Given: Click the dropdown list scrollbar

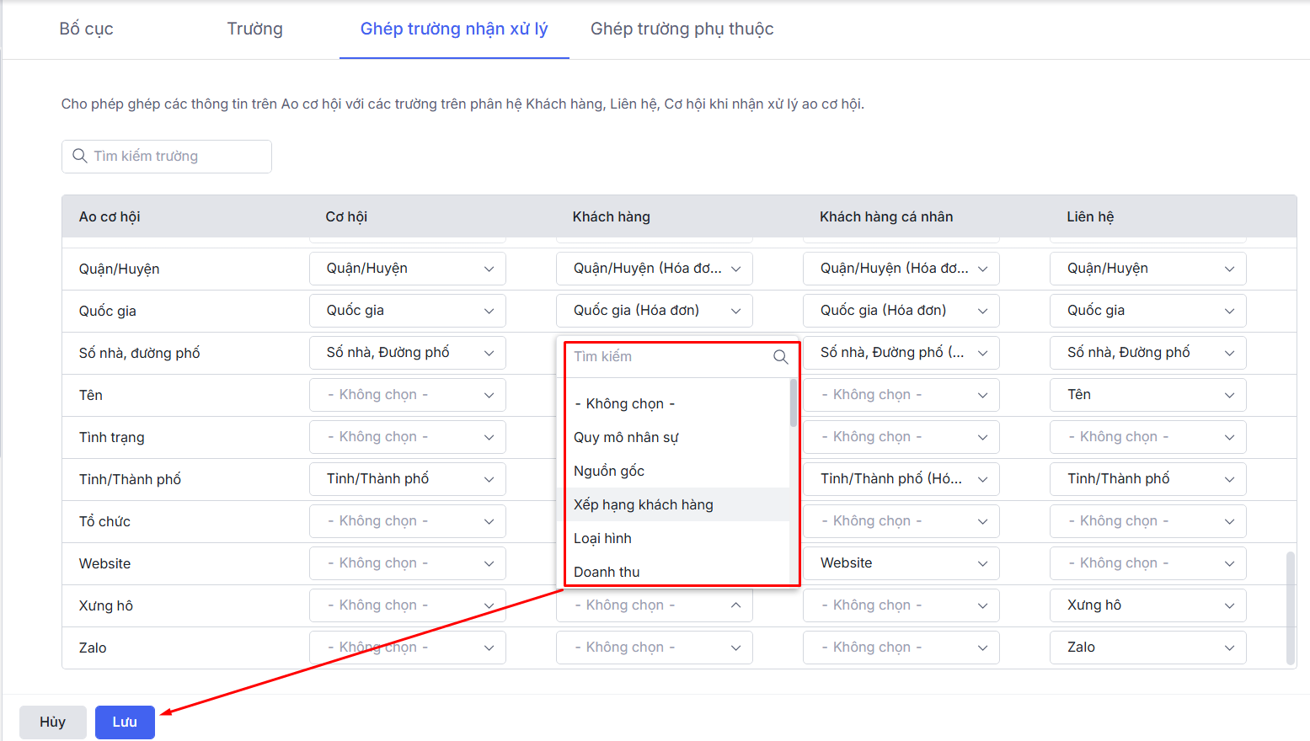Looking at the screenshot, I should point(794,404).
